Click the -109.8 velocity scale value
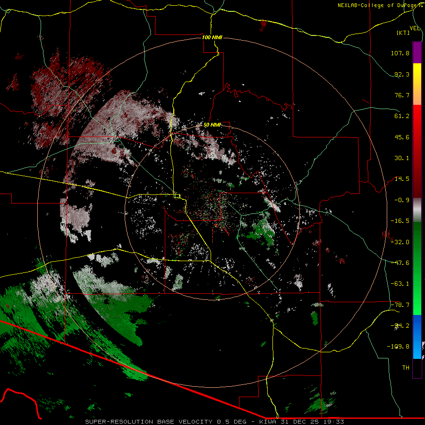This screenshot has width=425, height=425. (x=398, y=347)
